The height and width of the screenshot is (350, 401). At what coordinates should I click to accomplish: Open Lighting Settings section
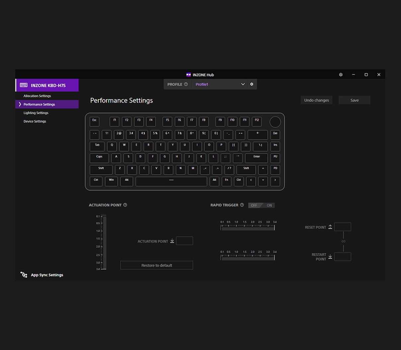pos(36,113)
